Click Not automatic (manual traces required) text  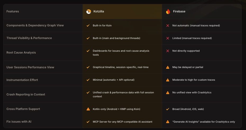pos(196,26)
